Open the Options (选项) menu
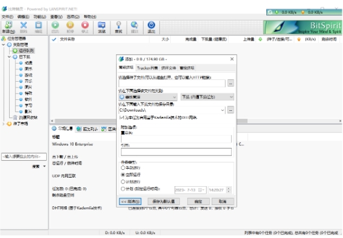 (x=73, y=17)
